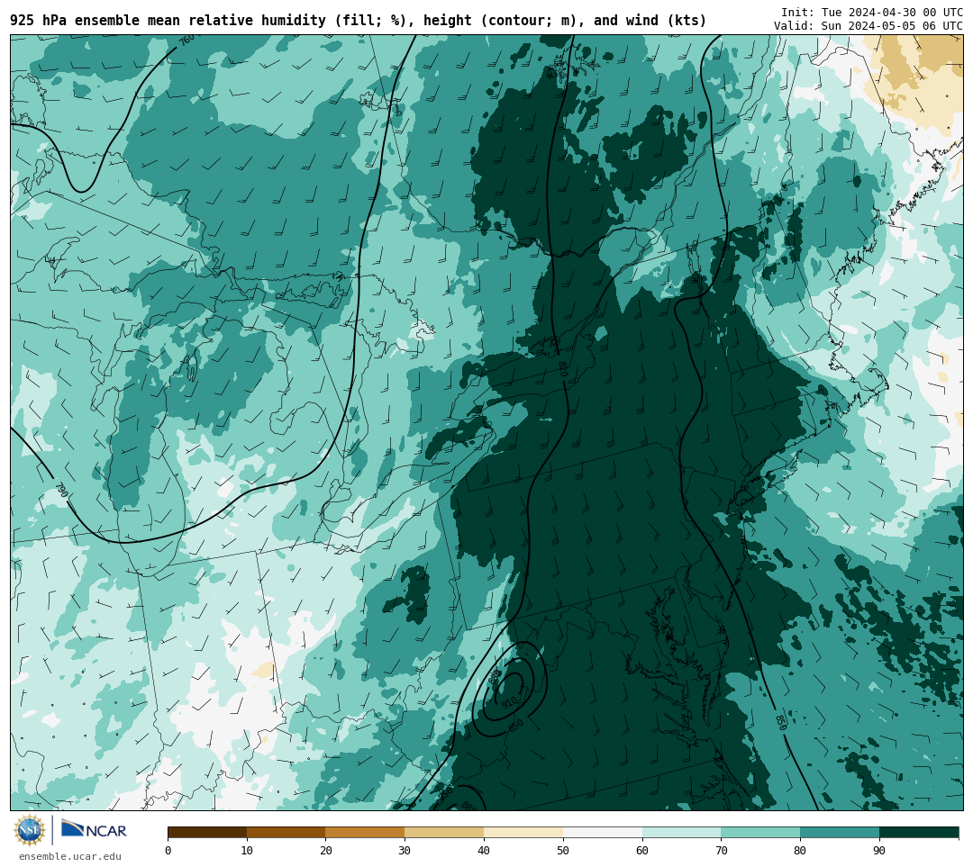Select the 0-10 dark brown colorbar segment
The image size is (973, 867).
coord(207,832)
